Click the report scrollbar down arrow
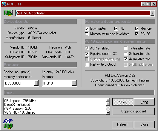158x131 pixels. tap(108, 113)
